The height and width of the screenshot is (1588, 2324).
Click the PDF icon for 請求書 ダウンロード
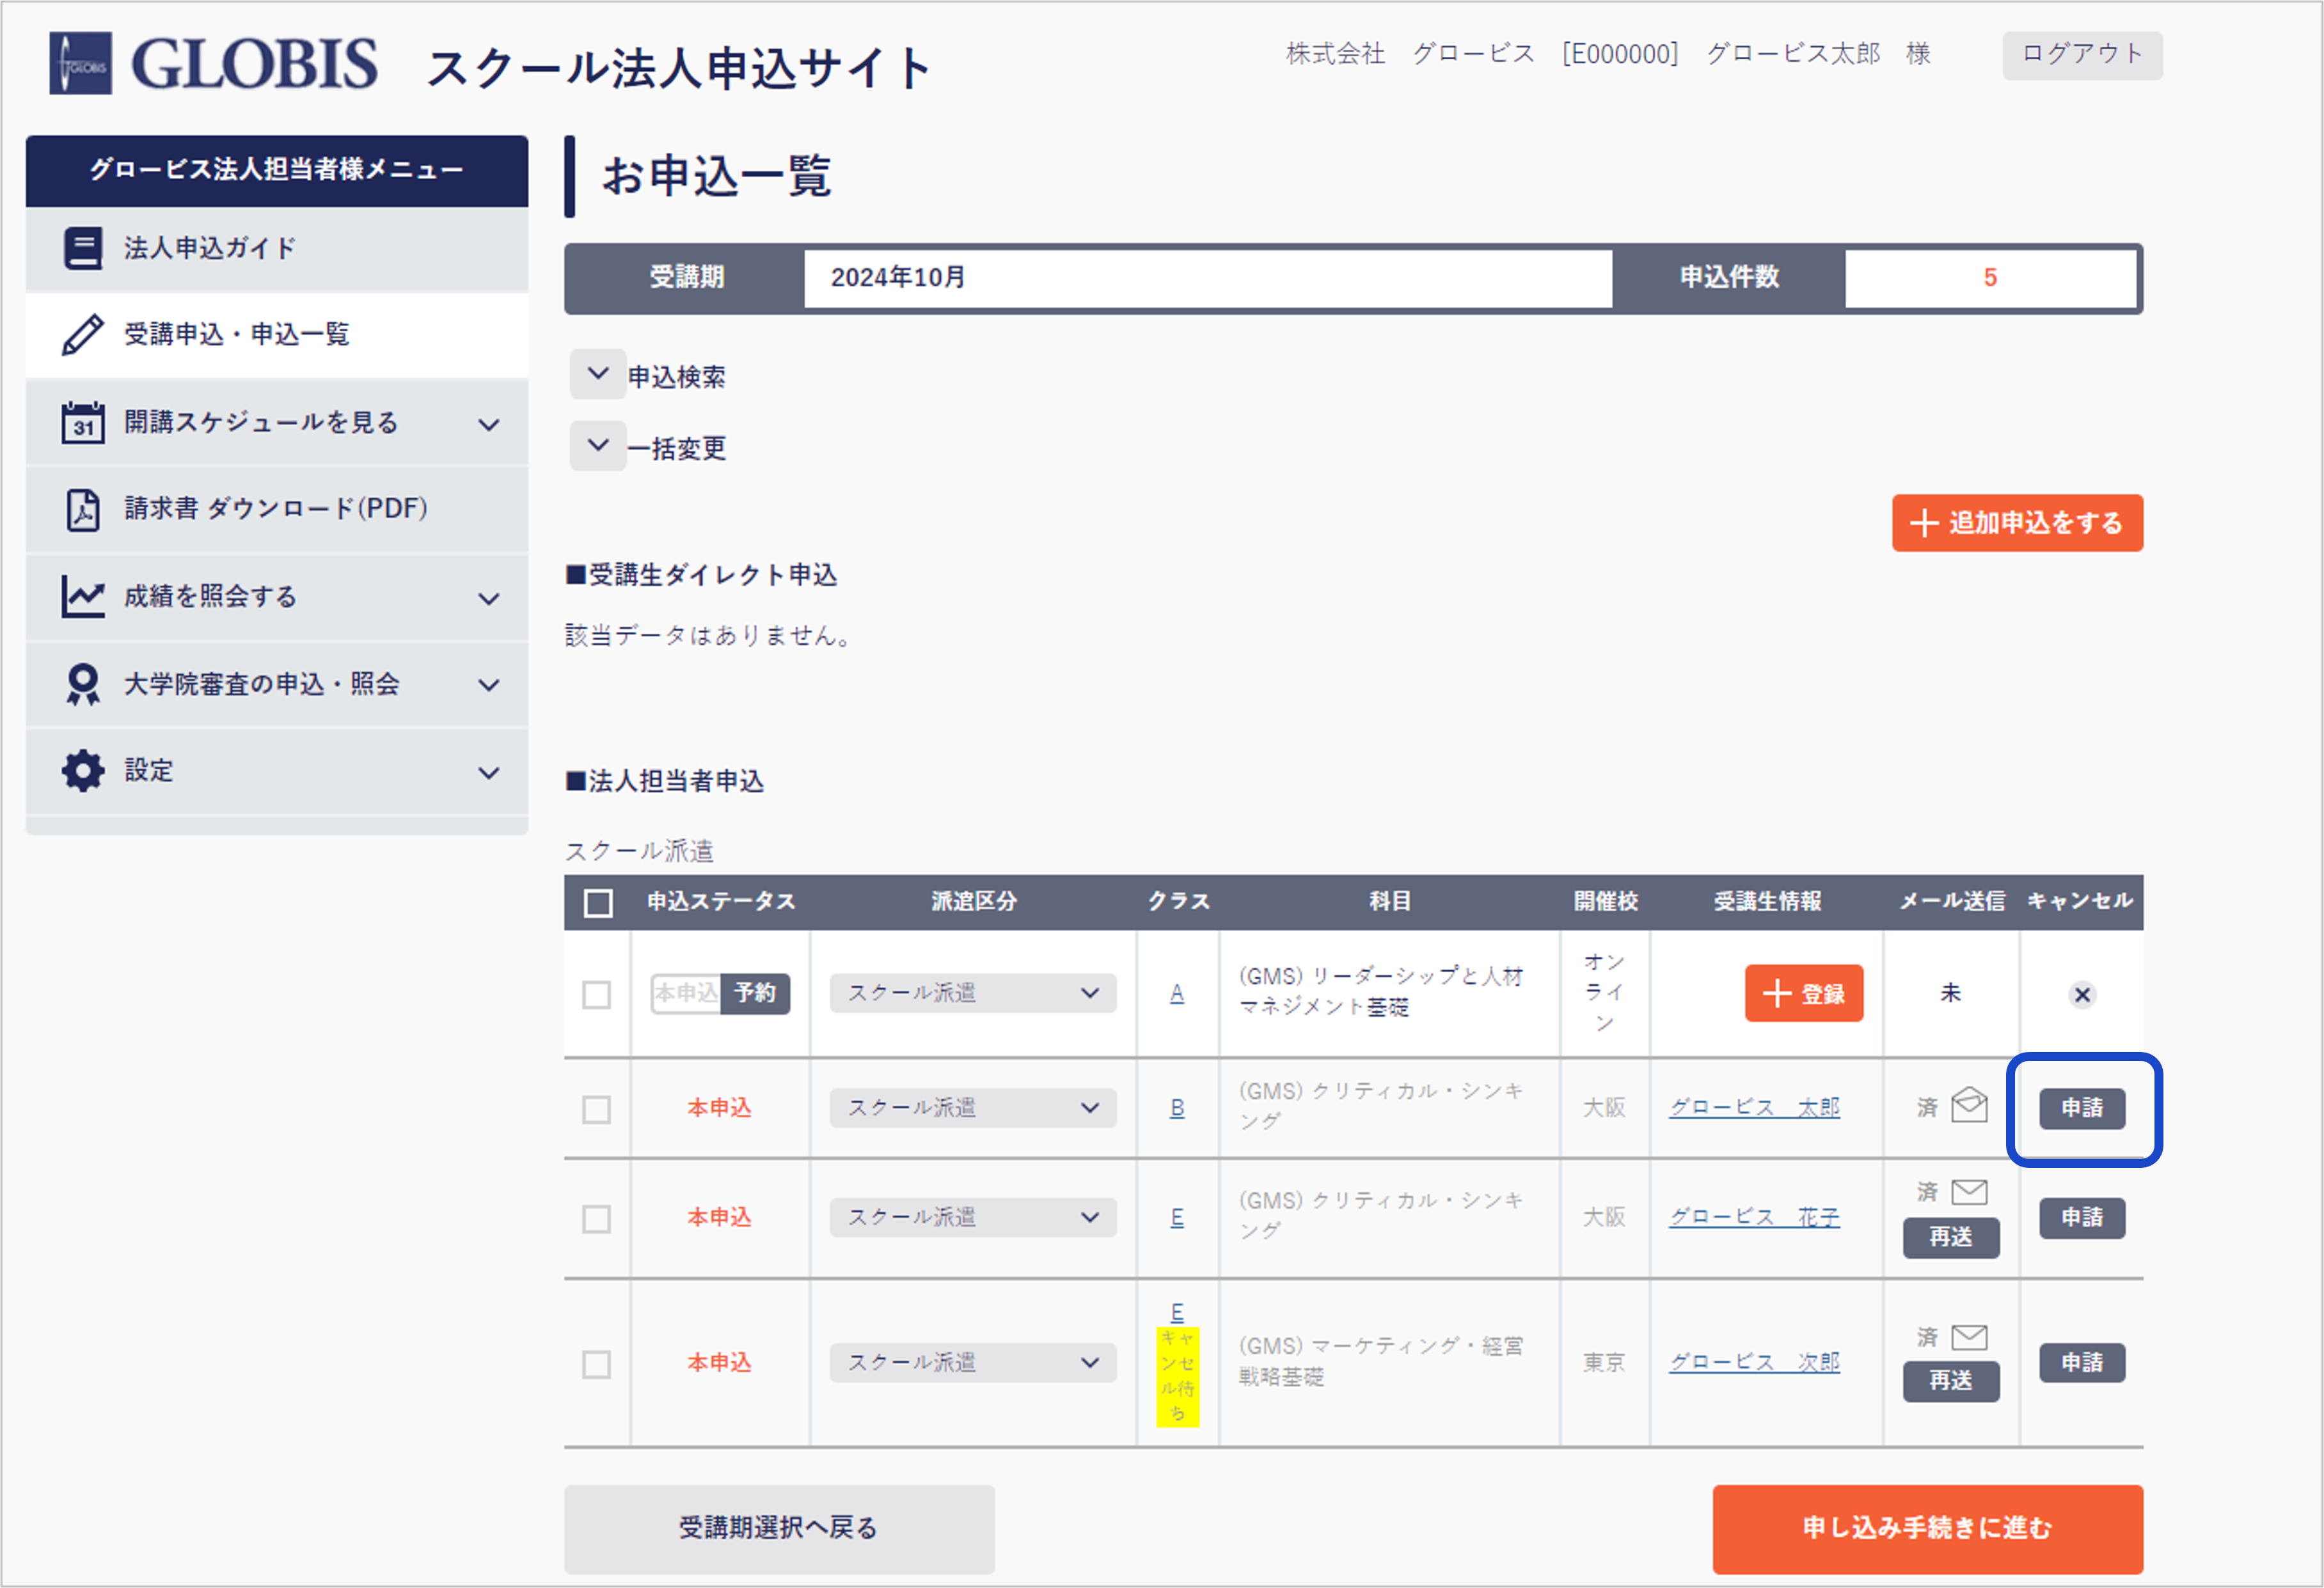pos(83,509)
